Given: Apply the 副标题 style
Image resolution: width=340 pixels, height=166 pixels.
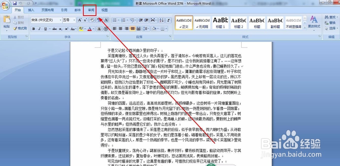Looking at the screenshot, I should pyautogui.click(x=275, y=23).
